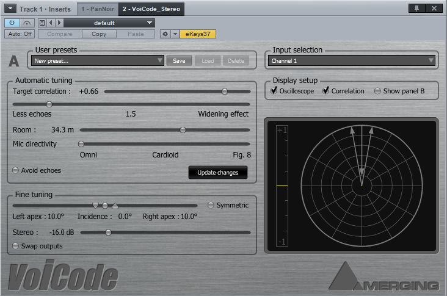
Task: Click the Incidence 0.0° value
Action: coord(125,217)
